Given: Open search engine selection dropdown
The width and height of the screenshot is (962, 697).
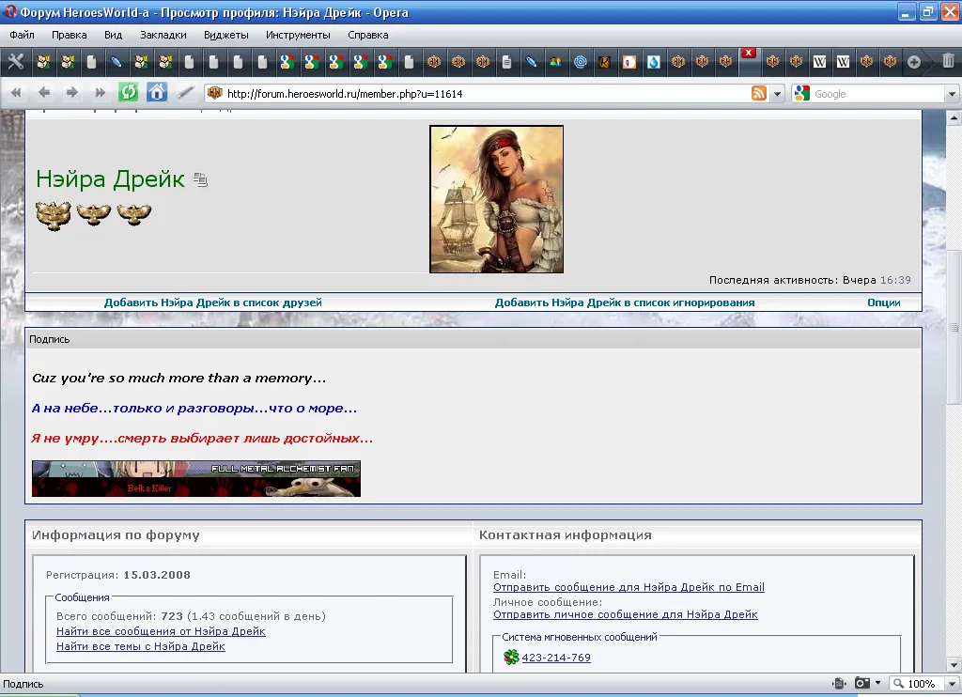Looking at the screenshot, I should [x=952, y=94].
